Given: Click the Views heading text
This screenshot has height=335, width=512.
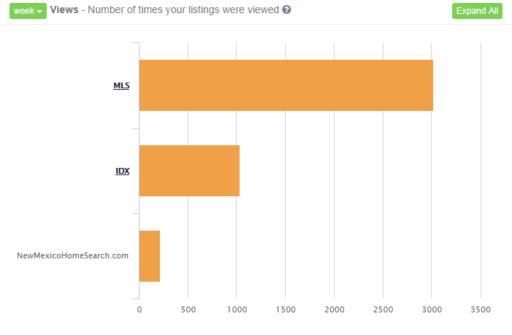Looking at the screenshot, I should pos(64,9).
